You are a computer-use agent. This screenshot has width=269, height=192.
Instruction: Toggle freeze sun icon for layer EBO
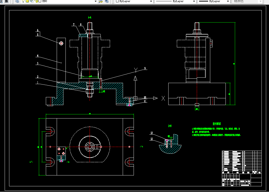point(27,1)
